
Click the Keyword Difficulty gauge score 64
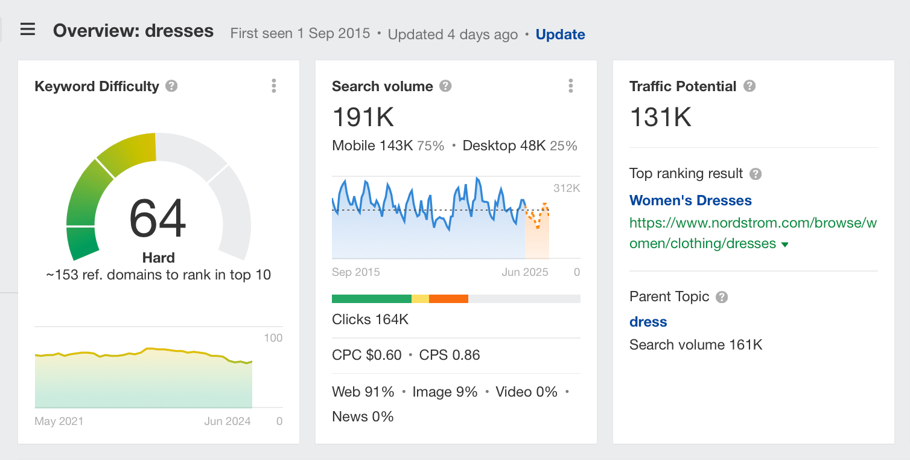click(x=158, y=219)
